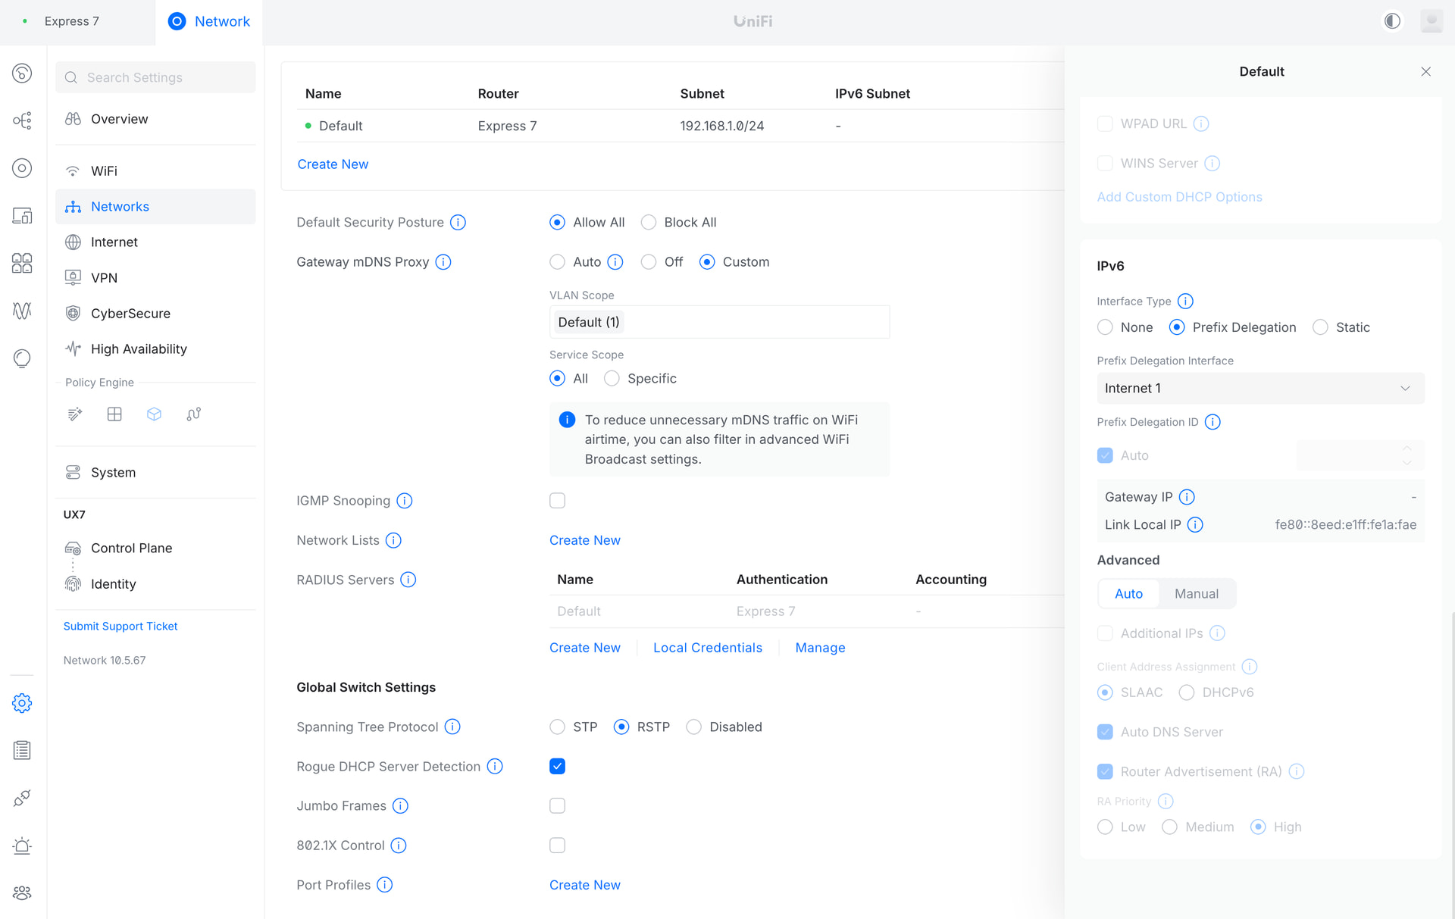Open the insights wave icon in left rail

(x=22, y=311)
